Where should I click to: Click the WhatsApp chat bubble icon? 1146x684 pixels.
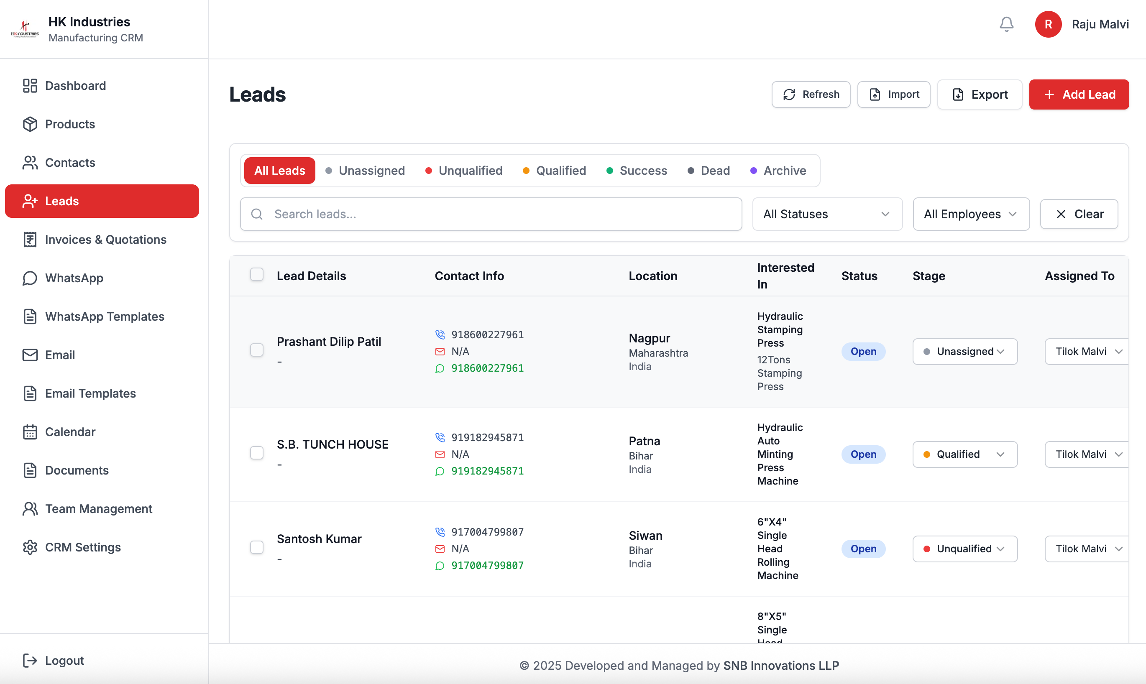coord(30,278)
